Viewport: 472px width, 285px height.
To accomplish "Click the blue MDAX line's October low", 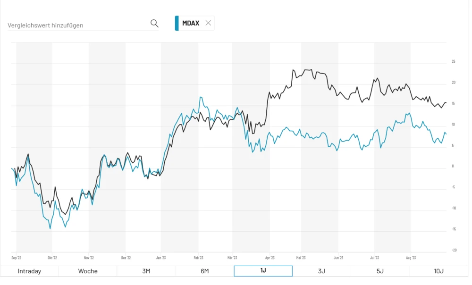I will (50, 228).
